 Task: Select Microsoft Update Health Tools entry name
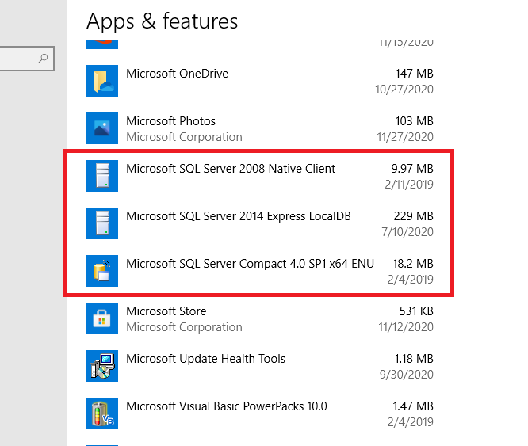click(x=205, y=359)
